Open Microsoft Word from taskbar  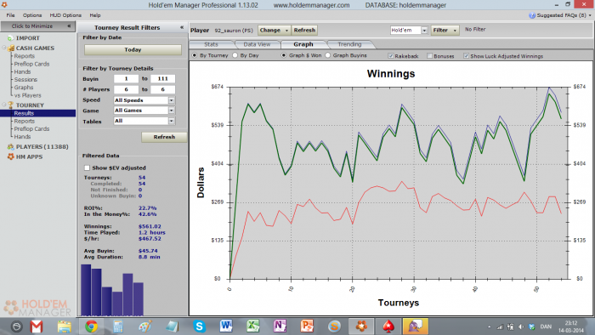pyautogui.click(x=226, y=326)
